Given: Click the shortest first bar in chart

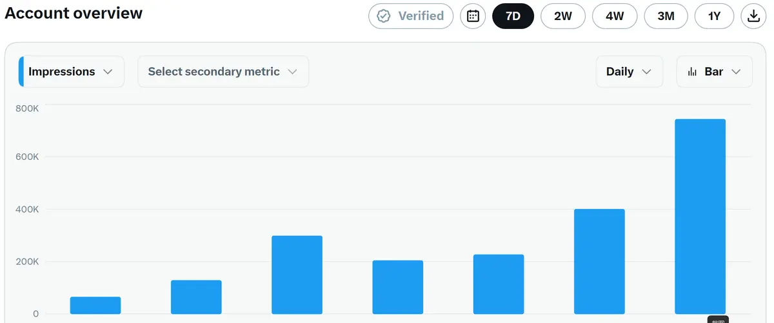Looking at the screenshot, I should click(95, 306).
